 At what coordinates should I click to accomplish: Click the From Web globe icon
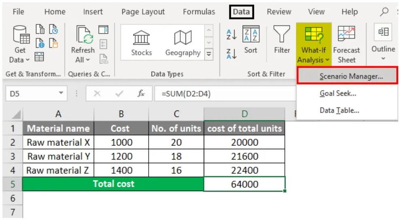(40, 43)
